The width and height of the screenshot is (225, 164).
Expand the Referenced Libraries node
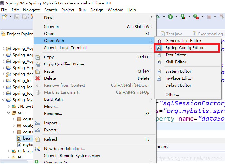[9, 151]
